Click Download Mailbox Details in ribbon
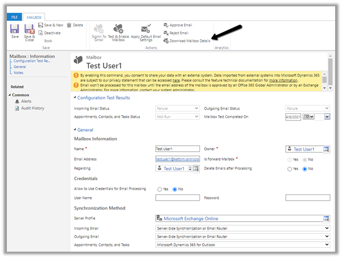The image size is (342, 258). click(187, 41)
